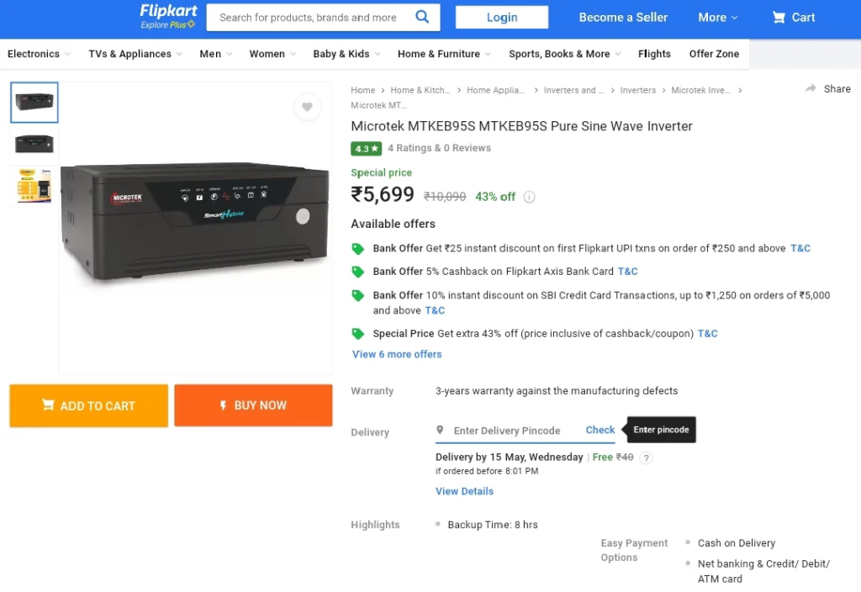This screenshot has height=592, width=861.
Task: Click the ADD TO CART button
Action: pos(89,406)
